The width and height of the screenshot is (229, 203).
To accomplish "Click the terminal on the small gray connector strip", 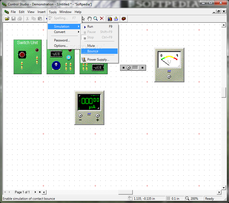I will point(128,68).
